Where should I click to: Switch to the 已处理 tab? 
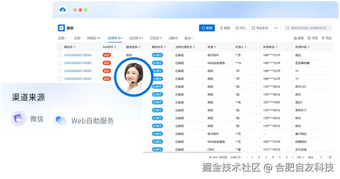coord(136,38)
